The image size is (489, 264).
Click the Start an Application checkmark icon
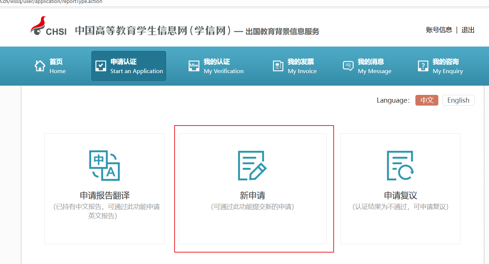[101, 66]
